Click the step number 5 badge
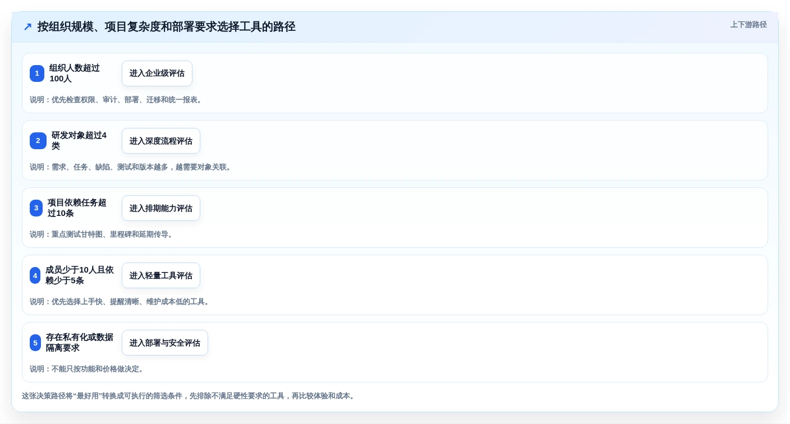This screenshot has height=424, width=790. click(35, 343)
